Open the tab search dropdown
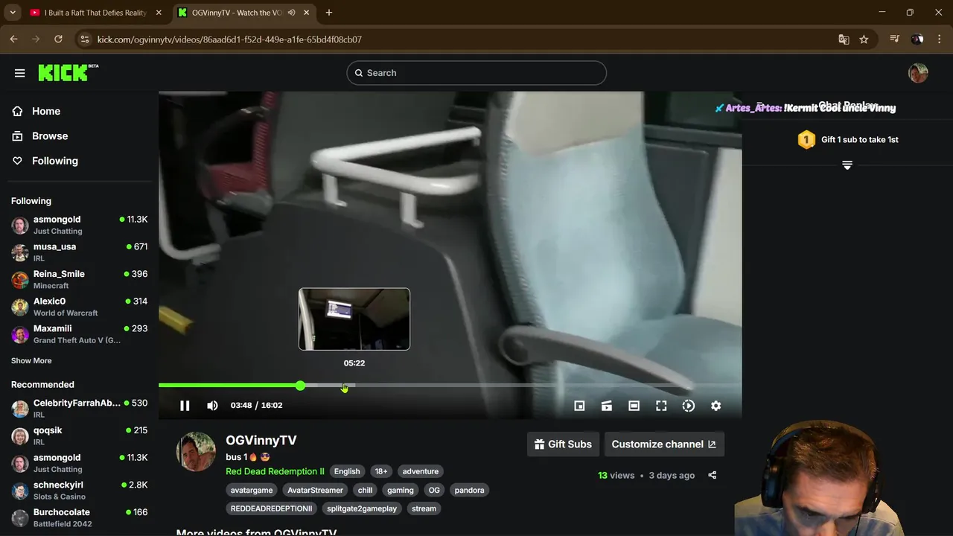This screenshot has height=536, width=953. pyautogui.click(x=13, y=13)
